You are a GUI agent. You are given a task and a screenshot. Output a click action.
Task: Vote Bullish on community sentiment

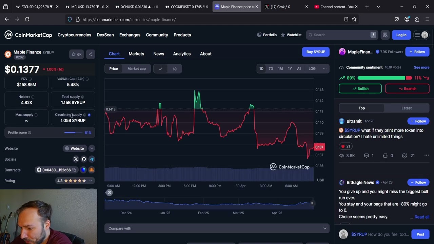[360, 89]
